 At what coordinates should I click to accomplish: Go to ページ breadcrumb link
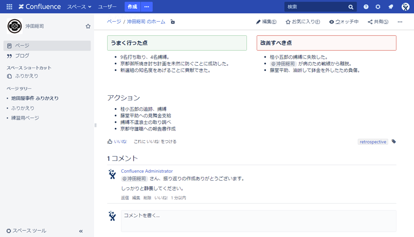114,22
